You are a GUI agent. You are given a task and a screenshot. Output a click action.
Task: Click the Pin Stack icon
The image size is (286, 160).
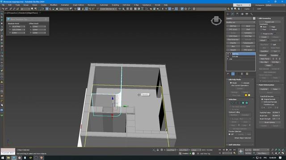228,74
